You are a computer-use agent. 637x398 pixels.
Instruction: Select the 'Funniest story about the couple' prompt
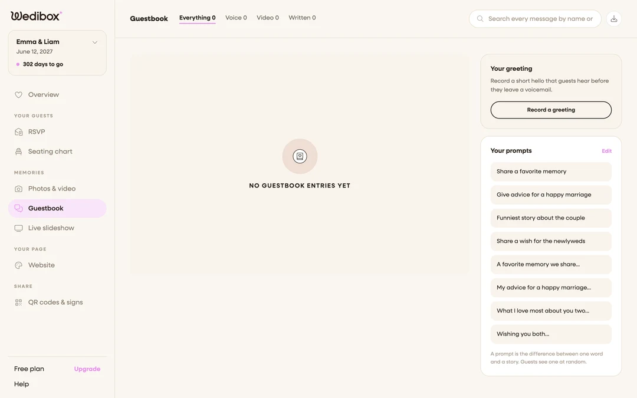click(x=551, y=218)
